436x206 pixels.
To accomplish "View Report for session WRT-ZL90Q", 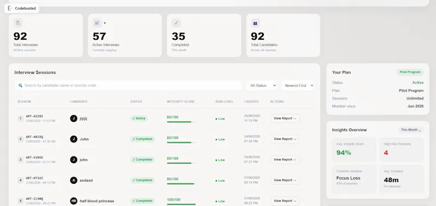I will pos(284,201).
